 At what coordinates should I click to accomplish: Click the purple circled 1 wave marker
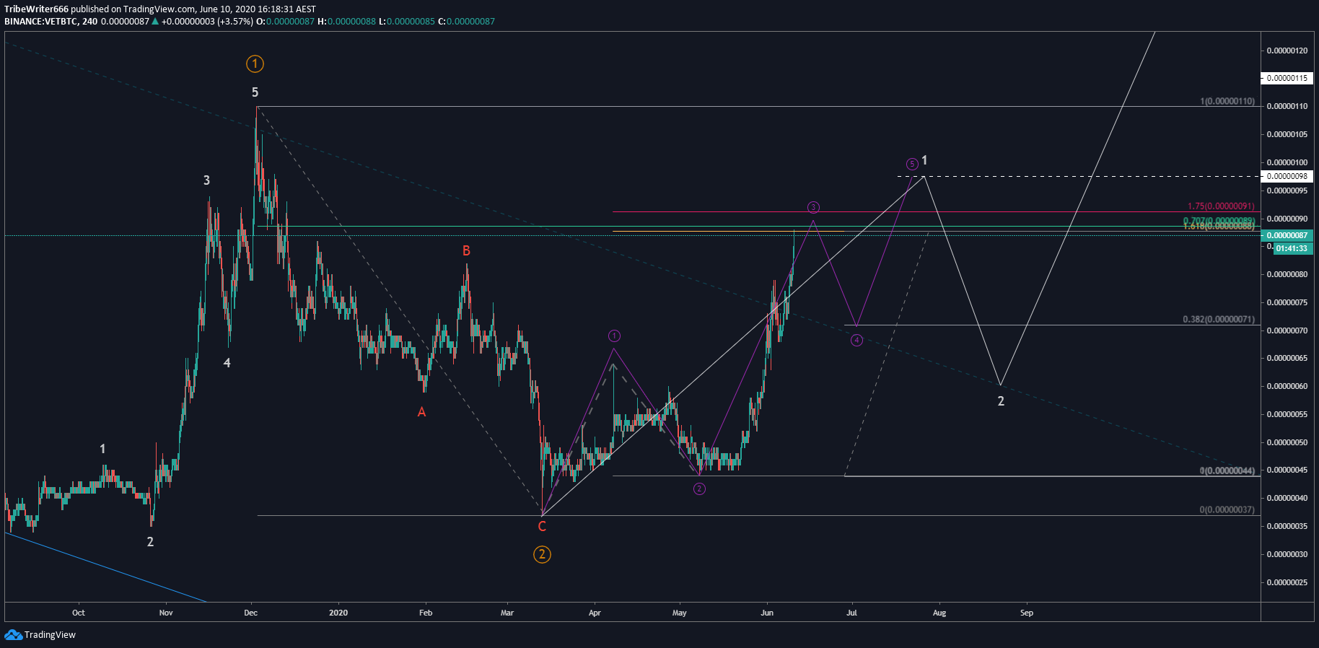pos(614,336)
